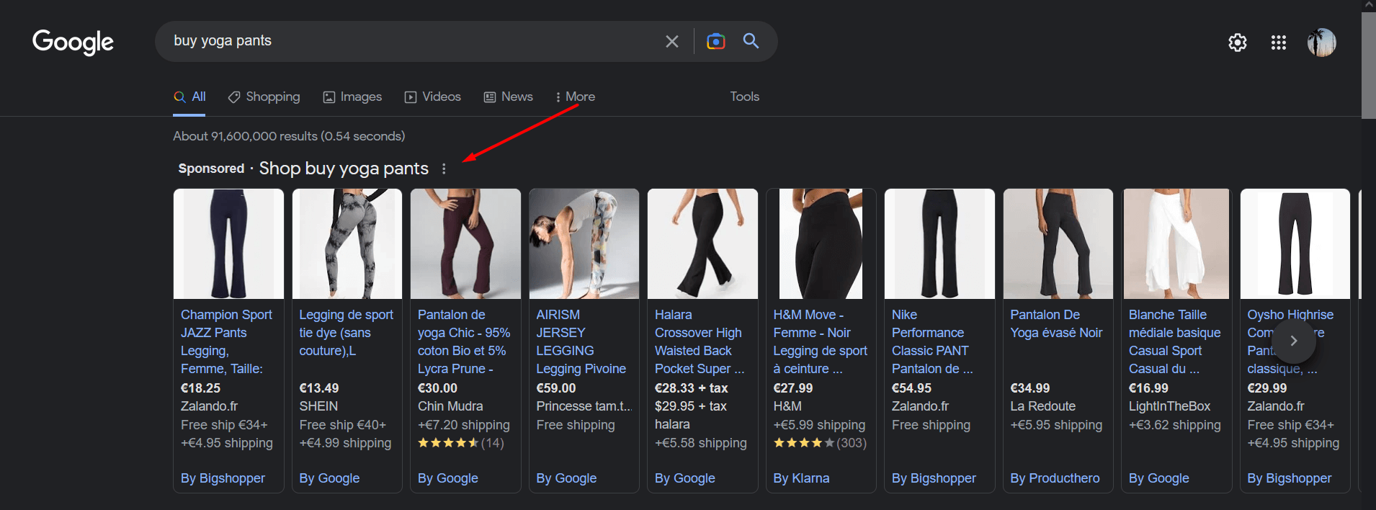Open Pantalon De Yoga évasé Noir listing
Image resolution: width=1376 pixels, height=510 pixels.
coord(1056,323)
